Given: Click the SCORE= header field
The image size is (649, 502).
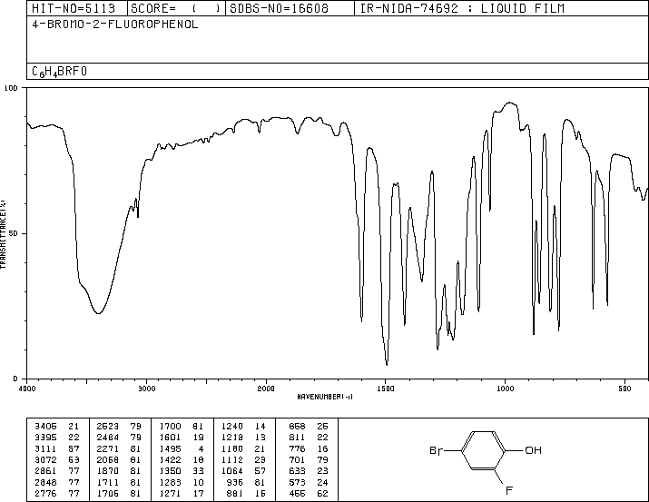Looking at the screenshot, I should point(176,8).
